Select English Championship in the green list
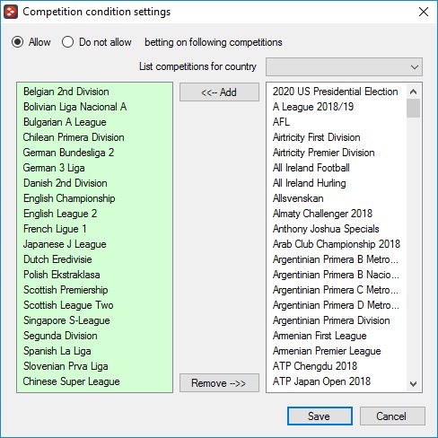Image resolution: width=438 pixels, height=438 pixels. pyautogui.click(x=69, y=198)
